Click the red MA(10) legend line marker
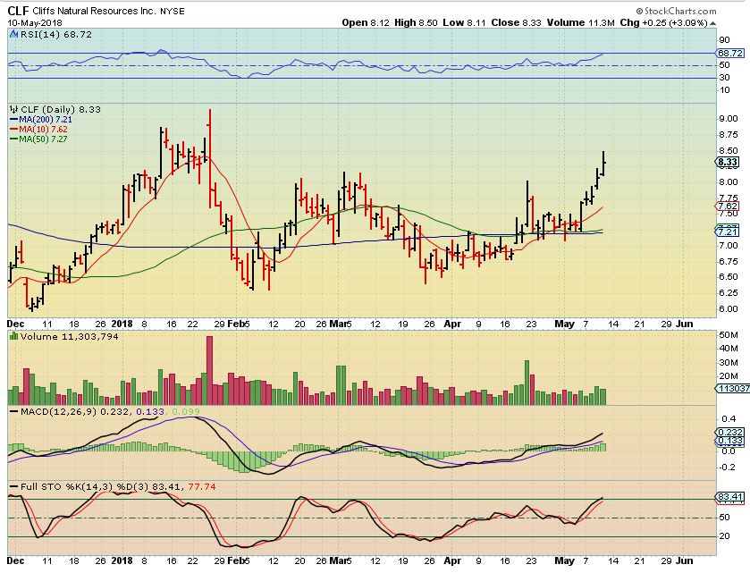 pyautogui.click(x=13, y=129)
